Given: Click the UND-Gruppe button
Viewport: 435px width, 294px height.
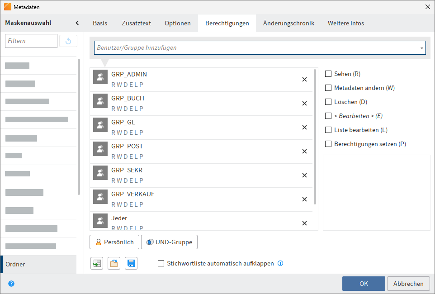Looking at the screenshot, I should 169,242.
